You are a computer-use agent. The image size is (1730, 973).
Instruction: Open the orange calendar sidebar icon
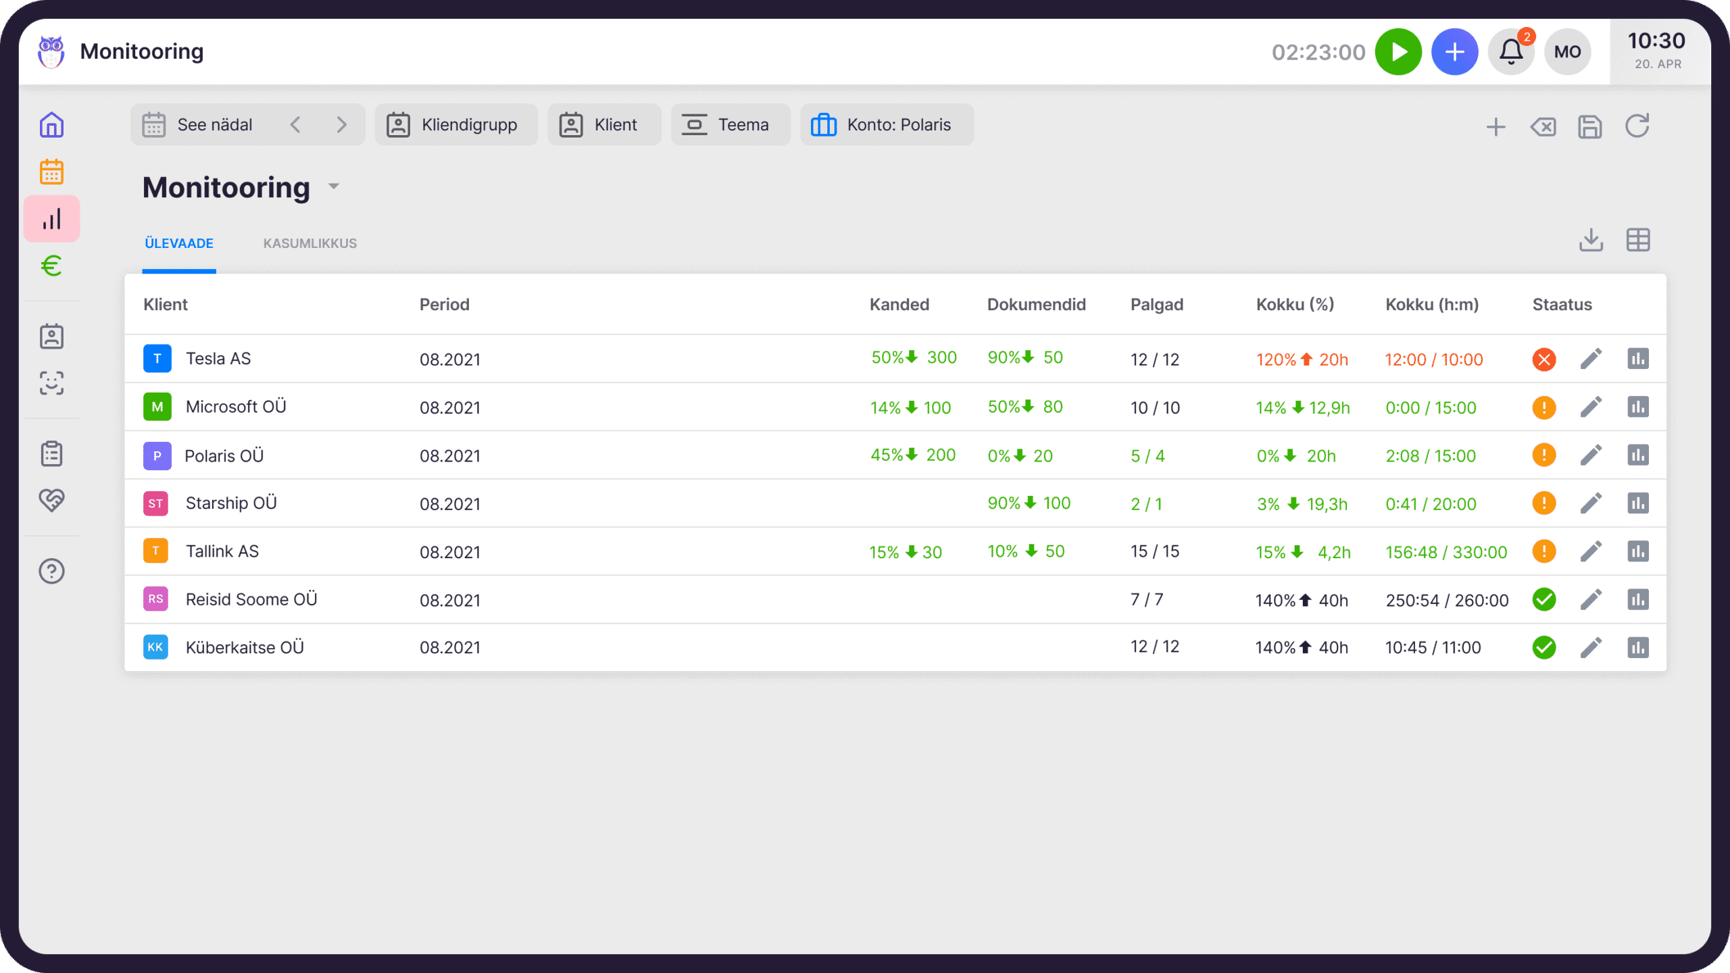coord(51,172)
